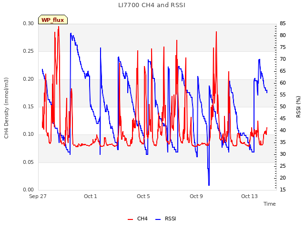Click the 80 right axis value
The height and width of the screenshot is (228, 305).
point(283,35)
